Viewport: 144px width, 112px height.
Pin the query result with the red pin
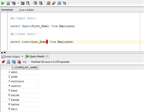coord(3,62)
